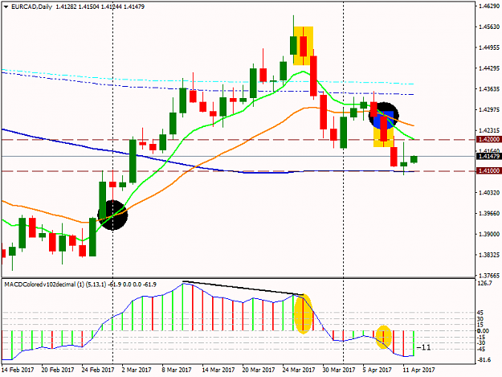
Task: Select the 1.40320 price scale label
Action: pyautogui.click(x=489, y=192)
